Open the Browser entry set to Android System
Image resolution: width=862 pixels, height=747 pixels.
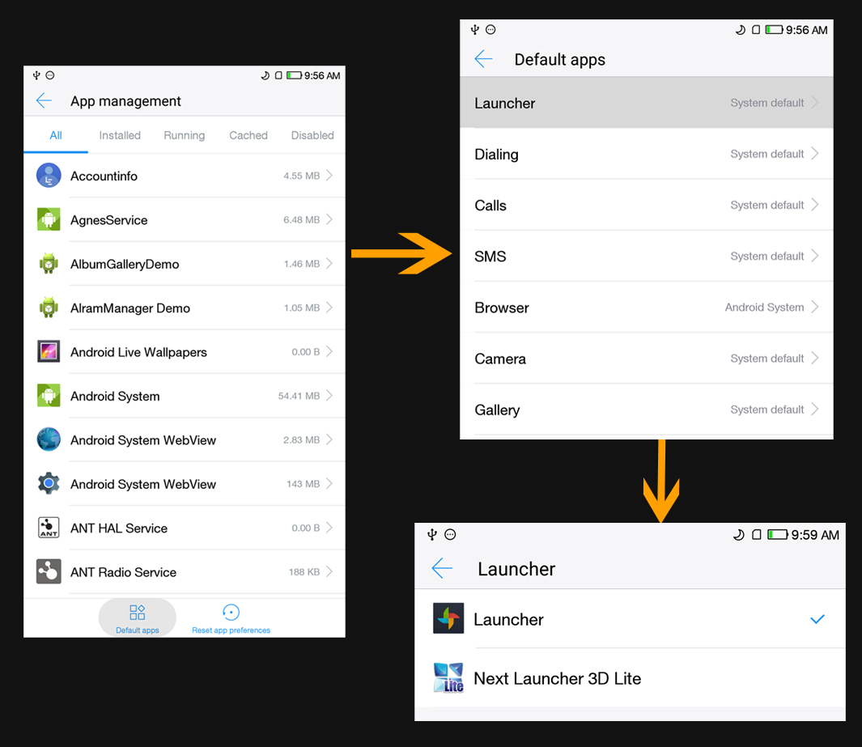pyautogui.click(x=646, y=308)
